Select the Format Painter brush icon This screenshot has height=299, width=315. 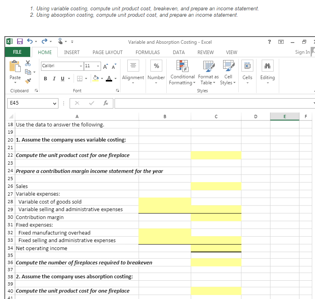pos(28,80)
